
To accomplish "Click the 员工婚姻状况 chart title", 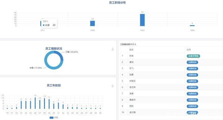I will point(54,49).
